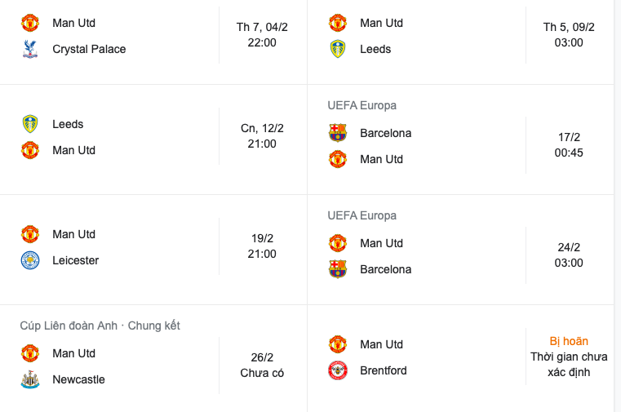Click Leeds crest in the 12/2 match

[x=30, y=124]
